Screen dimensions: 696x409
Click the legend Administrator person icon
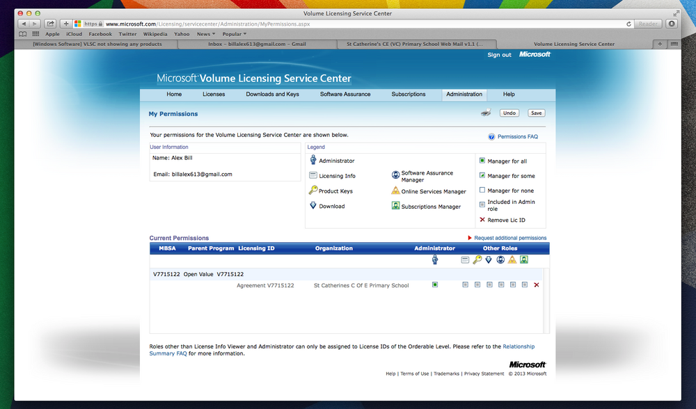[313, 160]
